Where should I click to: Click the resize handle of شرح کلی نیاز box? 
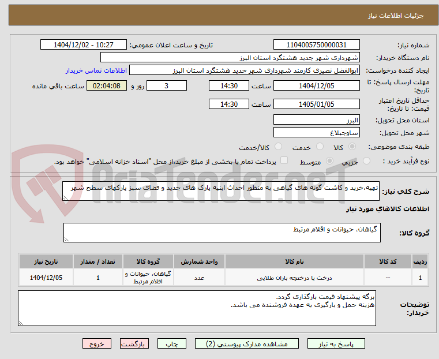[x=66, y=198]
